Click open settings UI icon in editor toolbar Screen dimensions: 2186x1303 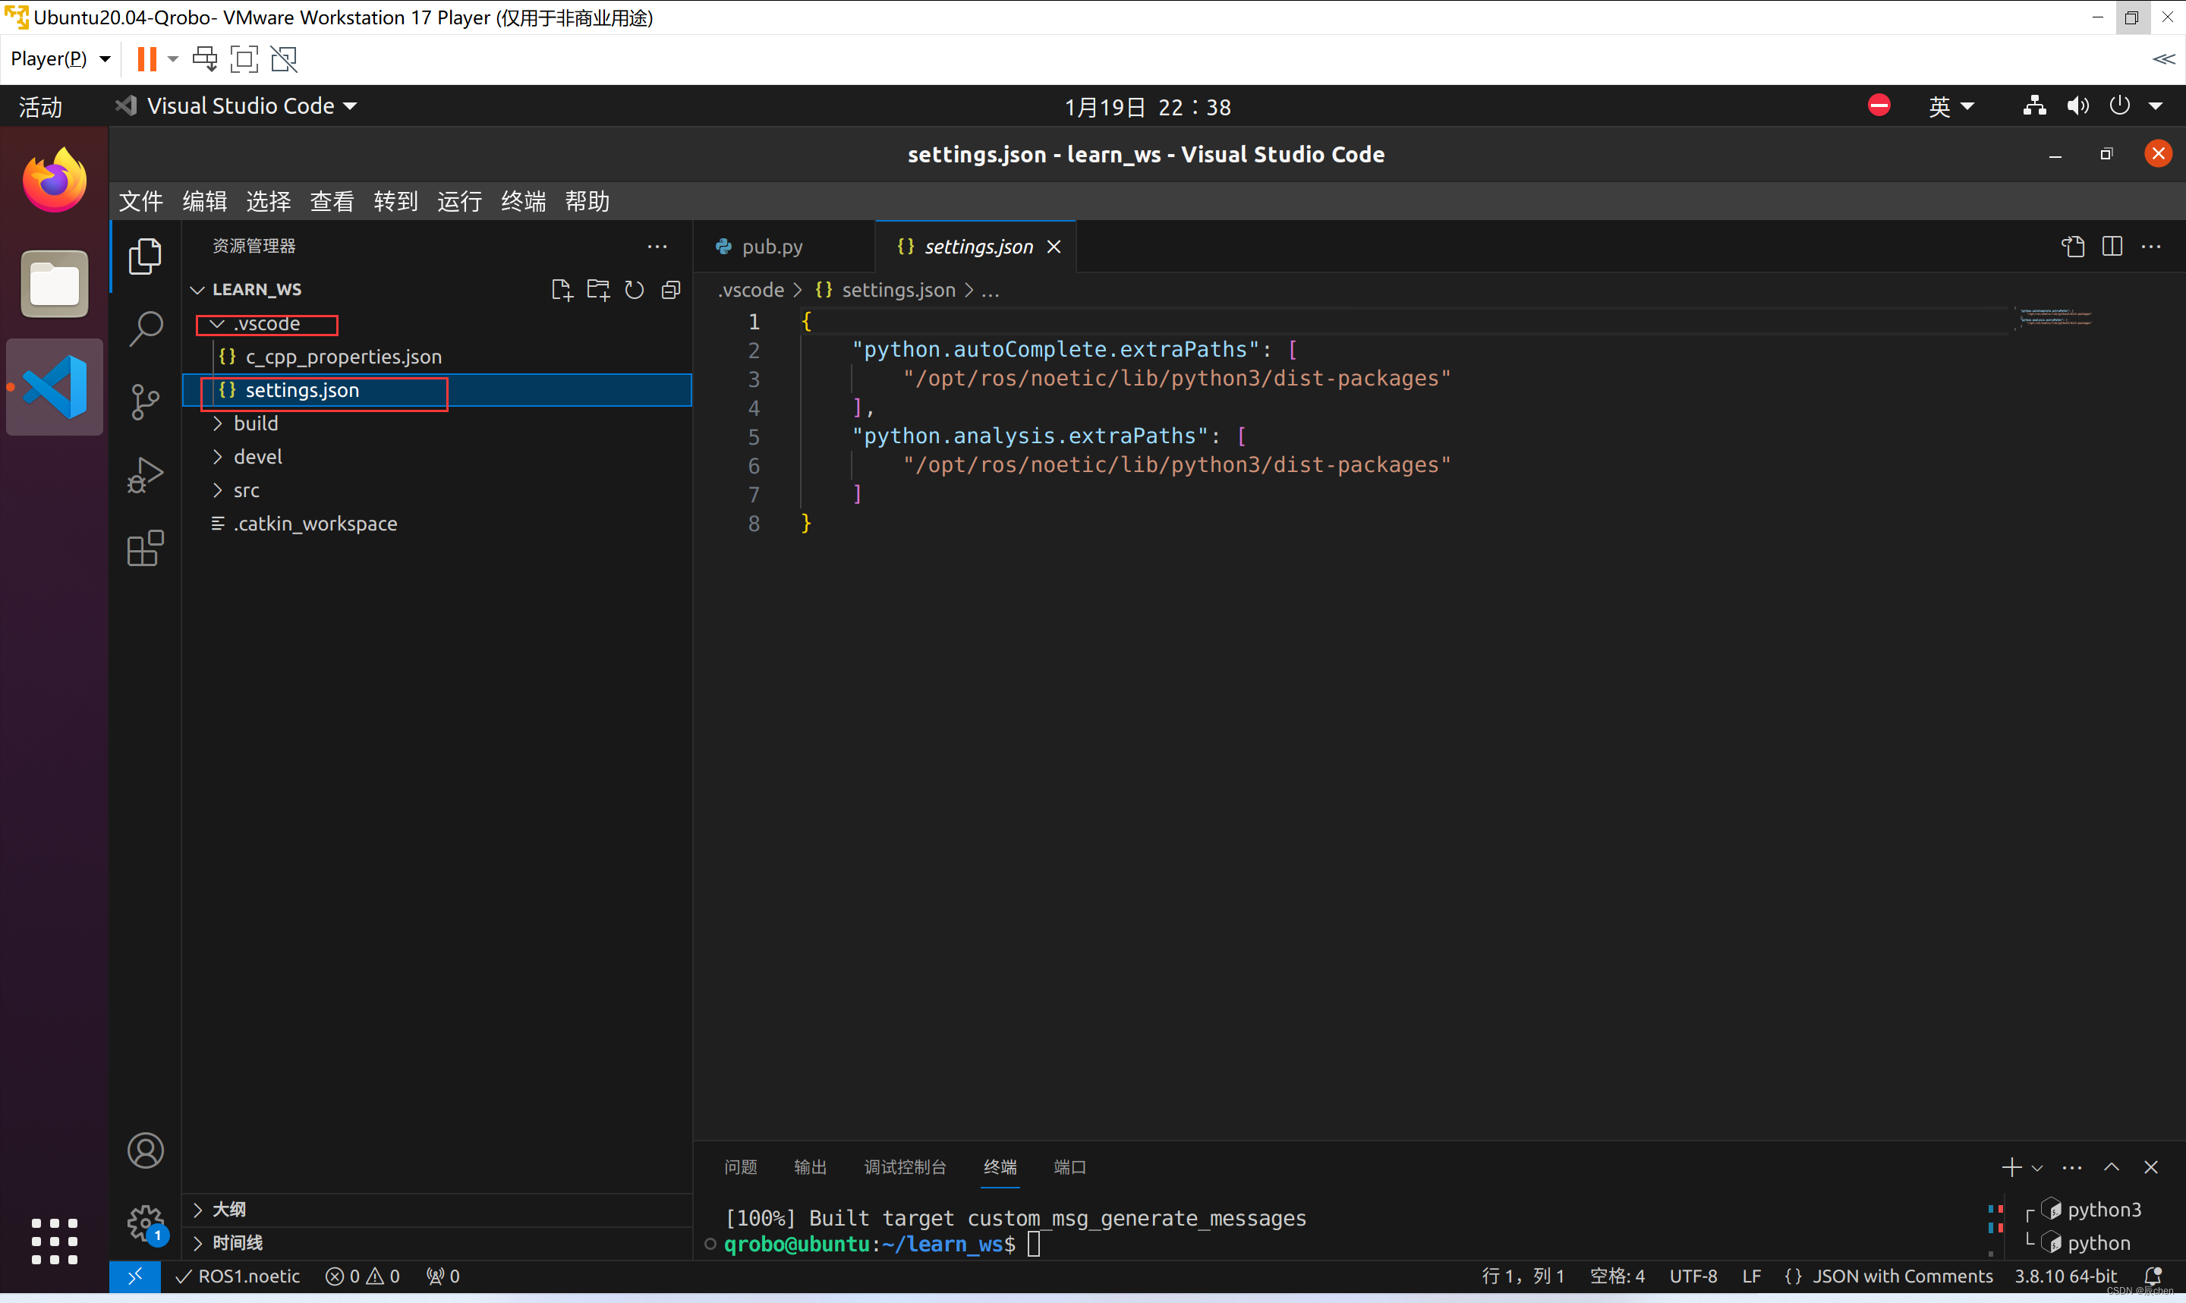(2073, 247)
